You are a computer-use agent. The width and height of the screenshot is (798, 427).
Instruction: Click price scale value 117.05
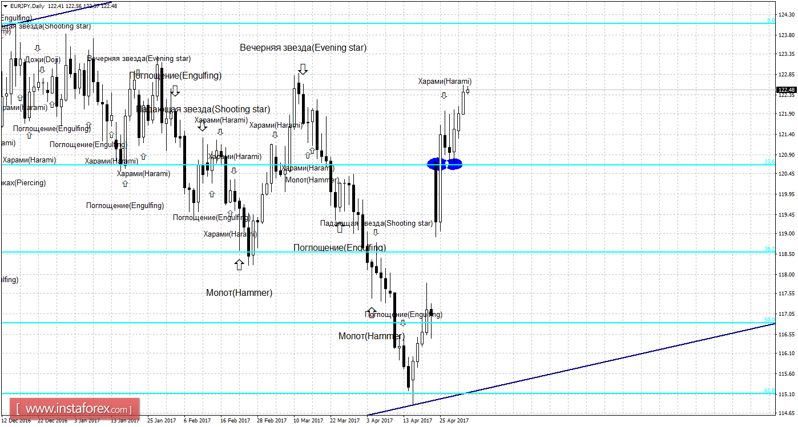(x=787, y=314)
